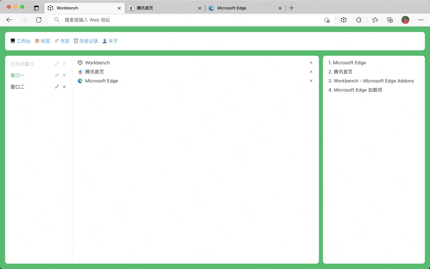Open the Workbench entry in the tab list
430x269 pixels.
(97, 63)
